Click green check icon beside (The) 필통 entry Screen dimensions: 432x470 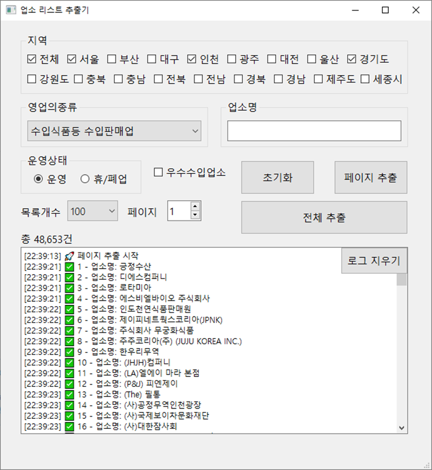point(69,395)
